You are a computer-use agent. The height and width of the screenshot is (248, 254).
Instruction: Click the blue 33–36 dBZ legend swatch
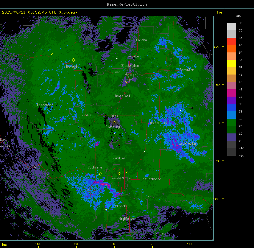coord(232,108)
